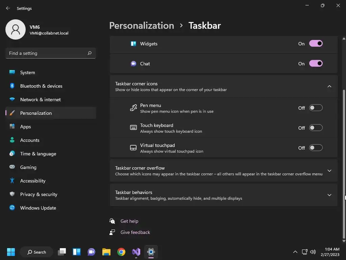Expand Taskbar corner overflow section
Image resolution: width=346 pixels, height=260 pixels.
click(224, 171)
